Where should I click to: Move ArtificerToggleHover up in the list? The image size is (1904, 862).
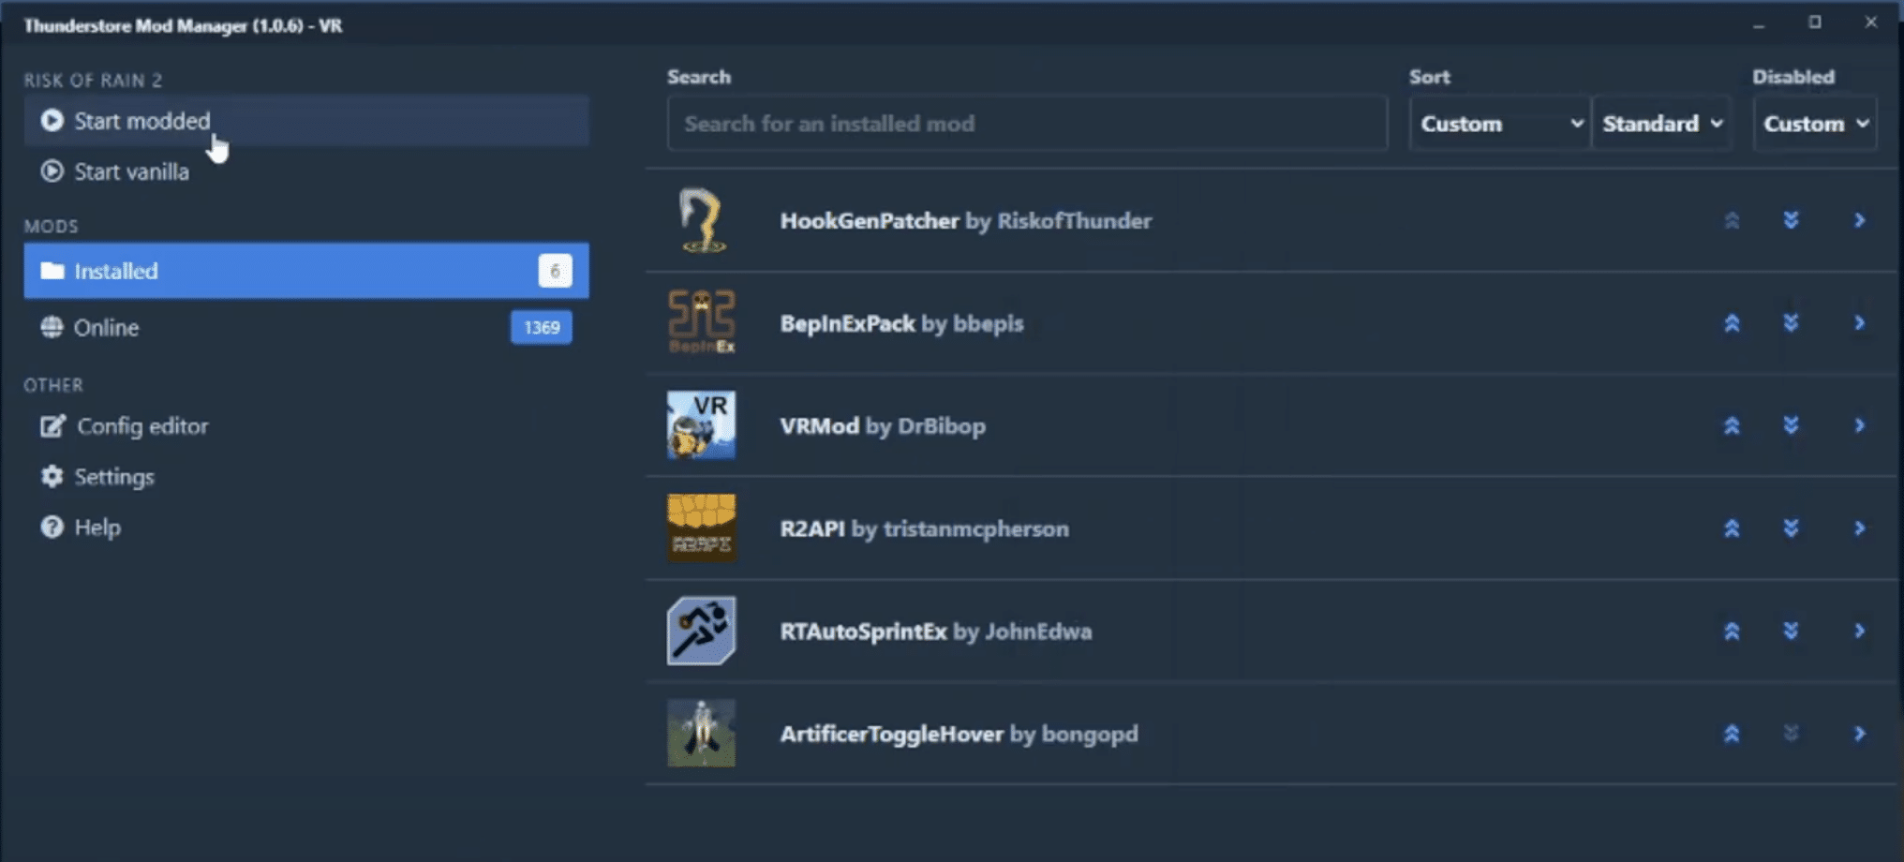1732,734
